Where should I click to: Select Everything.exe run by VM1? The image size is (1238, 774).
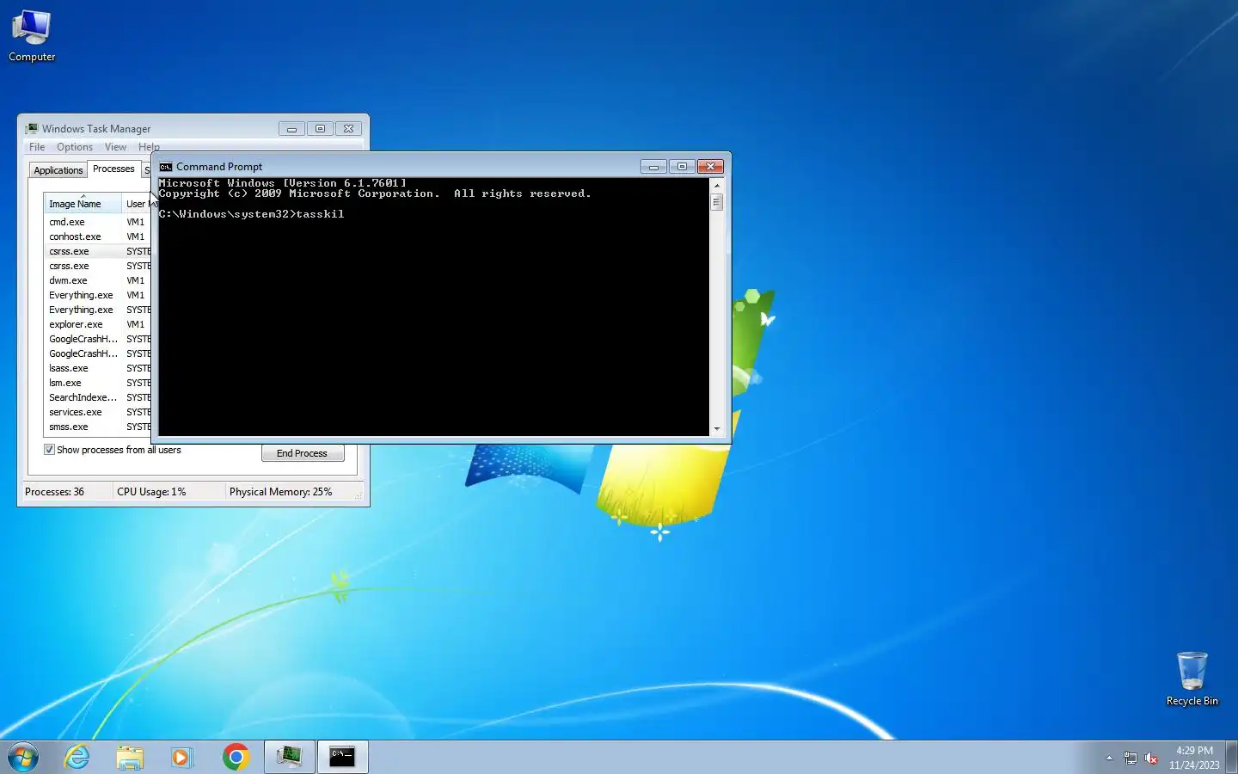98,295
